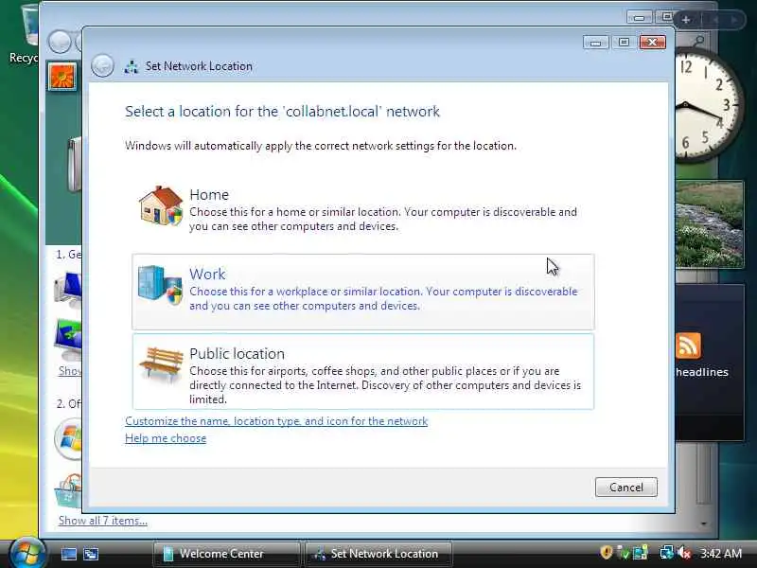Click the flower user picture in Welcome Center
Image resolution: width=757 pixels, height=568 pixels.
[62, 77]
